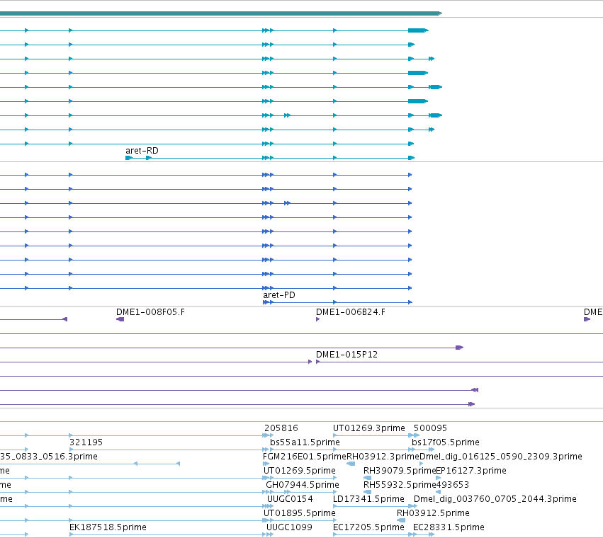603x538 pixels.
Task: Click FGM216E01.5prime label
Action: (x=305, y=457)
